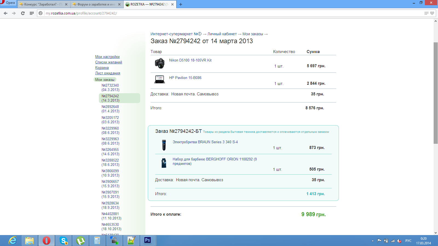Click the page vertical scrollbar thumb
The height and width of the screenshot is (246, 438).
click(x=436, y=93)
